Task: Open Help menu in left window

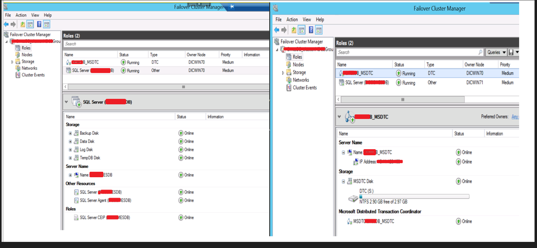Action: (48, 15)
